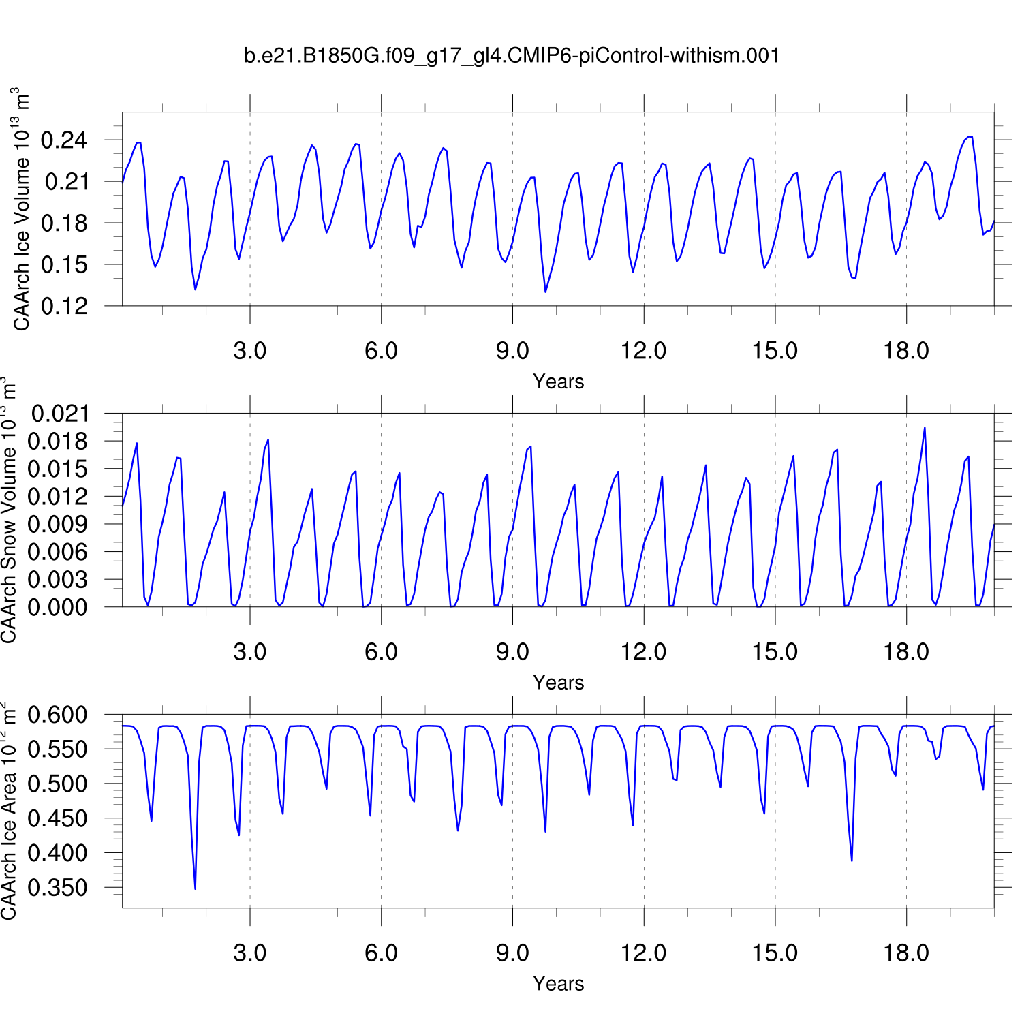
Task: Click the CAArch Snow Volume y-axis label
Action: (9, 510)
